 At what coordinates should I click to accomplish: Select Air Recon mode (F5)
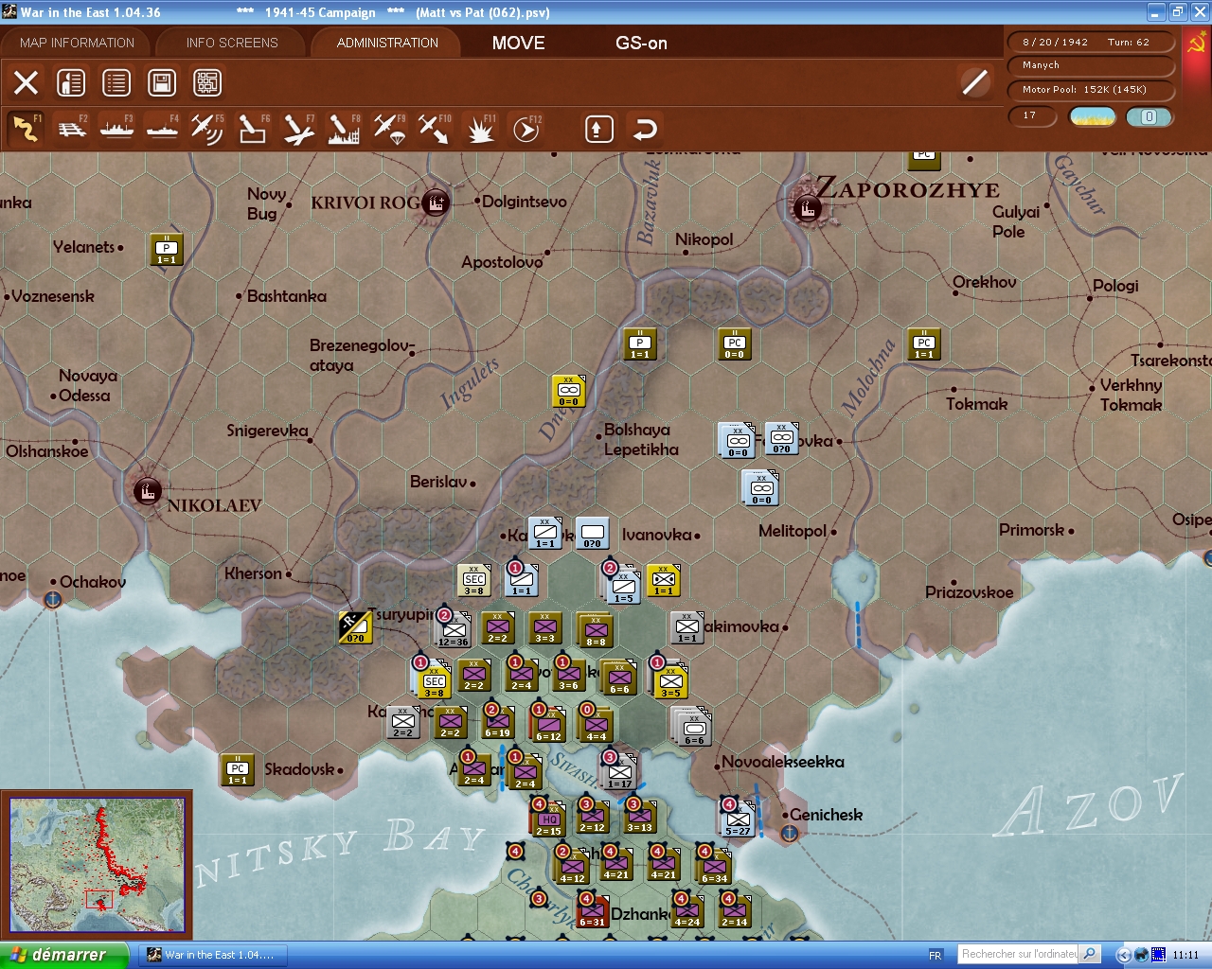(x=207, y=129)
